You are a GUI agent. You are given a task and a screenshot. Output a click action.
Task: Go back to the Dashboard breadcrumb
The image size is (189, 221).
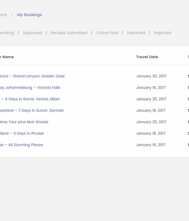3,15
